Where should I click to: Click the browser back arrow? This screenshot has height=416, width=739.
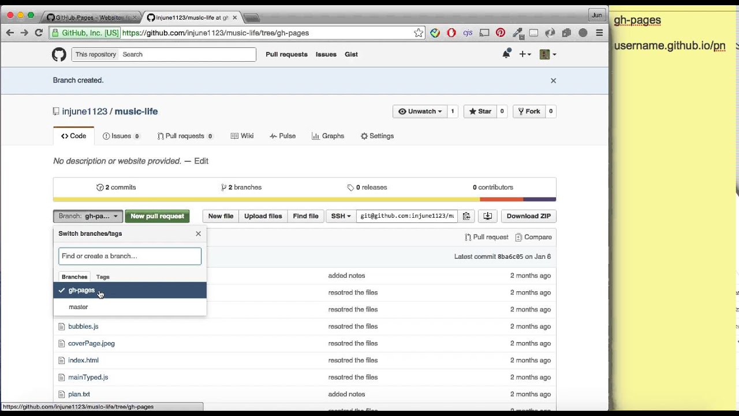10,33
